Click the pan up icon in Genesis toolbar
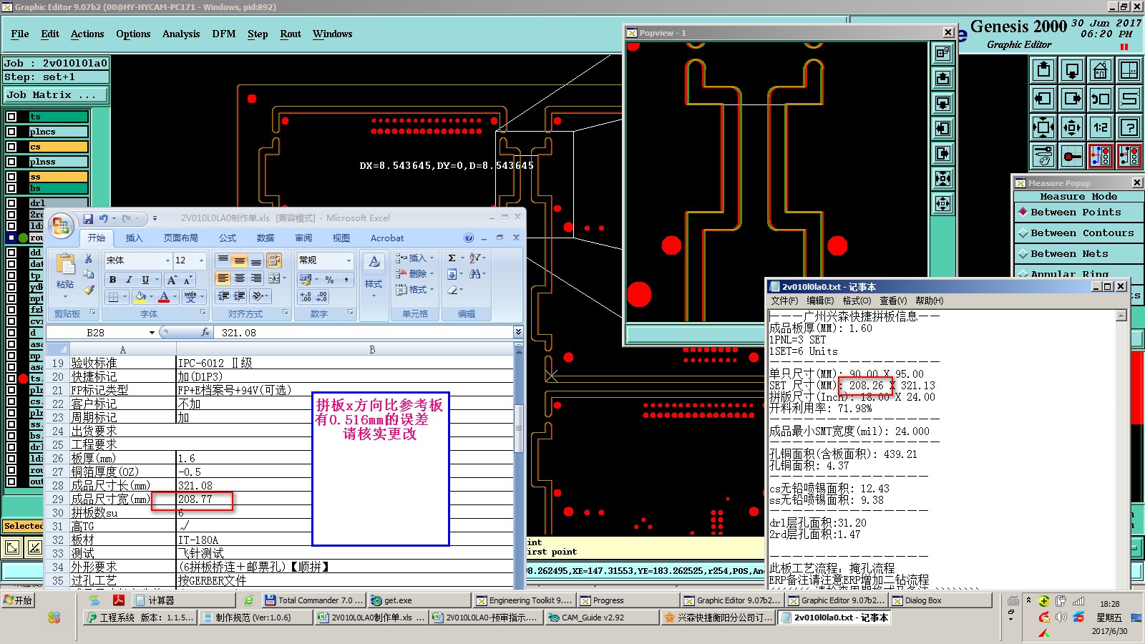Image resolution: width=1145 pixels, height=644 pixels. [1043, 70]
